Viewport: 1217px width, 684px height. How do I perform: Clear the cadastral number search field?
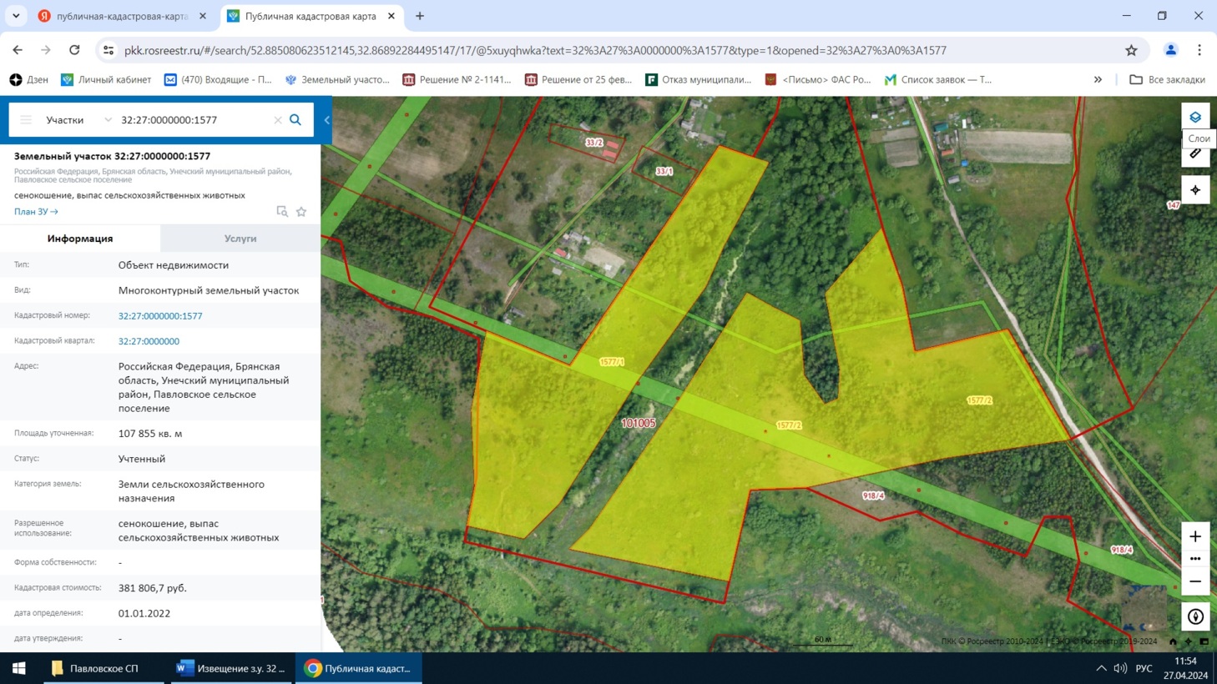coord(278,120)
